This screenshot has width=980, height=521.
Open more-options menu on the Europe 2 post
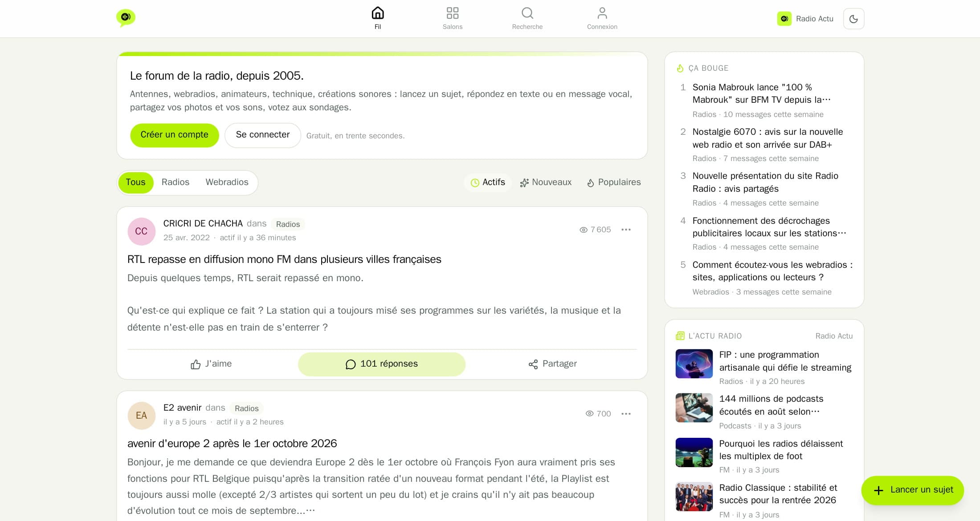tap(626, 414)
